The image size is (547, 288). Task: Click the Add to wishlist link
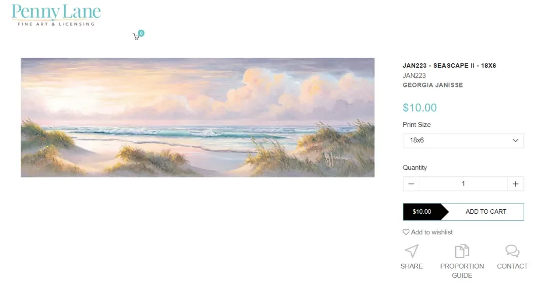[432, 232]
